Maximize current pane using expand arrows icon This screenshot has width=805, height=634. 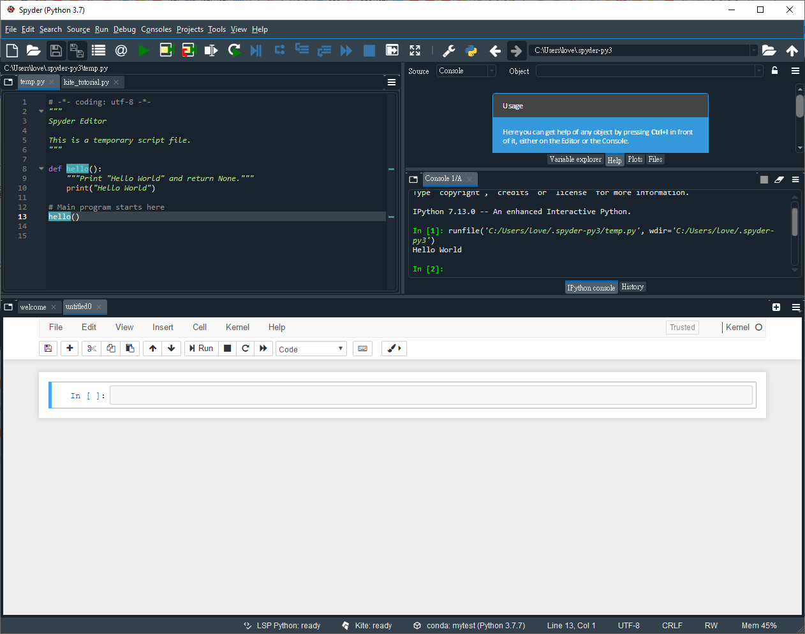pos(415,50)
